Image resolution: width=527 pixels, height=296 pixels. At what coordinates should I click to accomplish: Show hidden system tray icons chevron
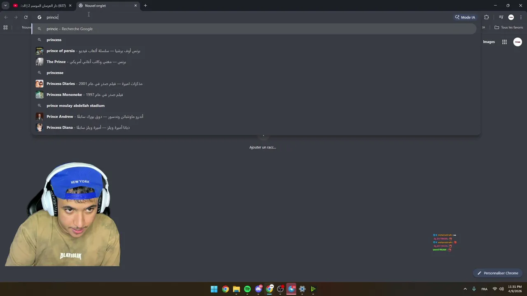465,289
